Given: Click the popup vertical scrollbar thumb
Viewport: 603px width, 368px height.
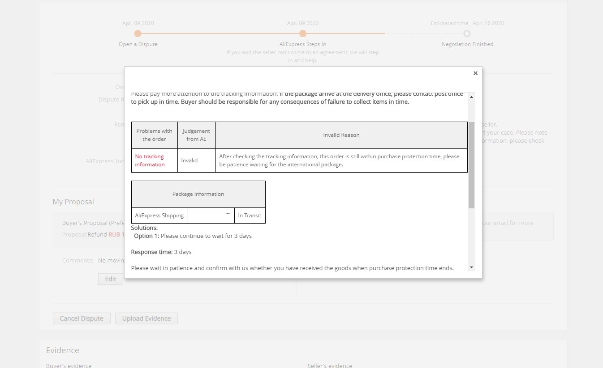Looking at the screenshot, I should [471, 165].
